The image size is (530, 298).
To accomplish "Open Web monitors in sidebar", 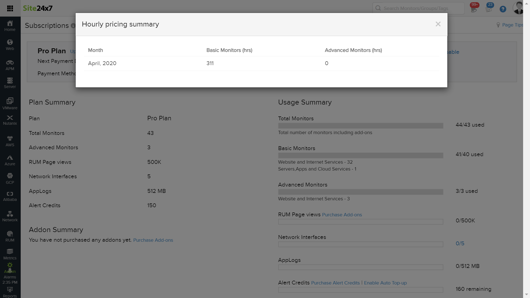I will point(10,45).
